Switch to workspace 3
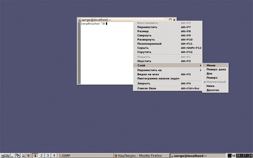 48,155
